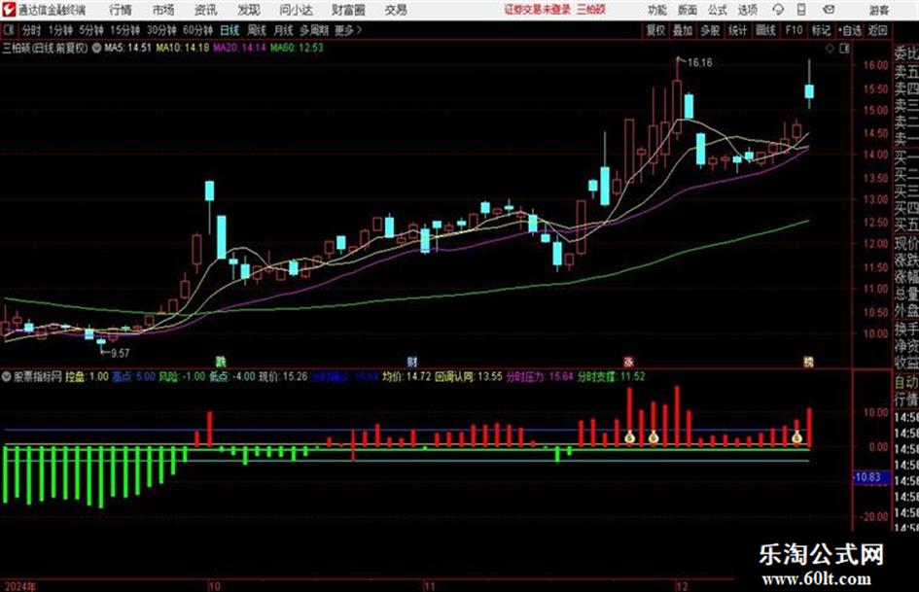Expand main chart indicator dropdown beside 三柏硕
The height and width of the screenshot is (592, 919).
(96, 48)
